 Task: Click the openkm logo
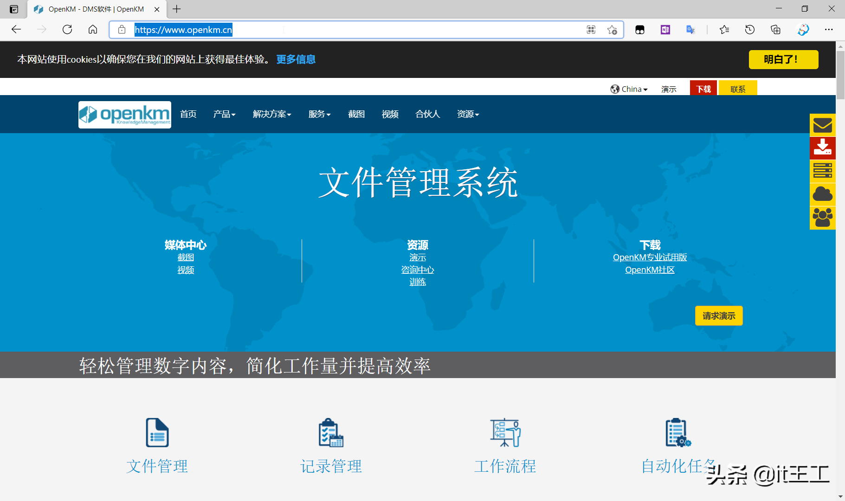click(x=125, y=115)
